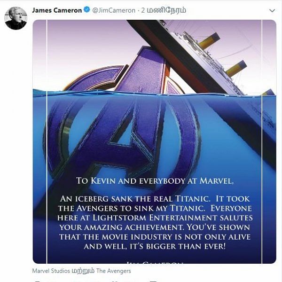Visit the @JimCameron handle link
Image resolution: width=282 pixels, height=282 pixels.
(x=114, y=10)
